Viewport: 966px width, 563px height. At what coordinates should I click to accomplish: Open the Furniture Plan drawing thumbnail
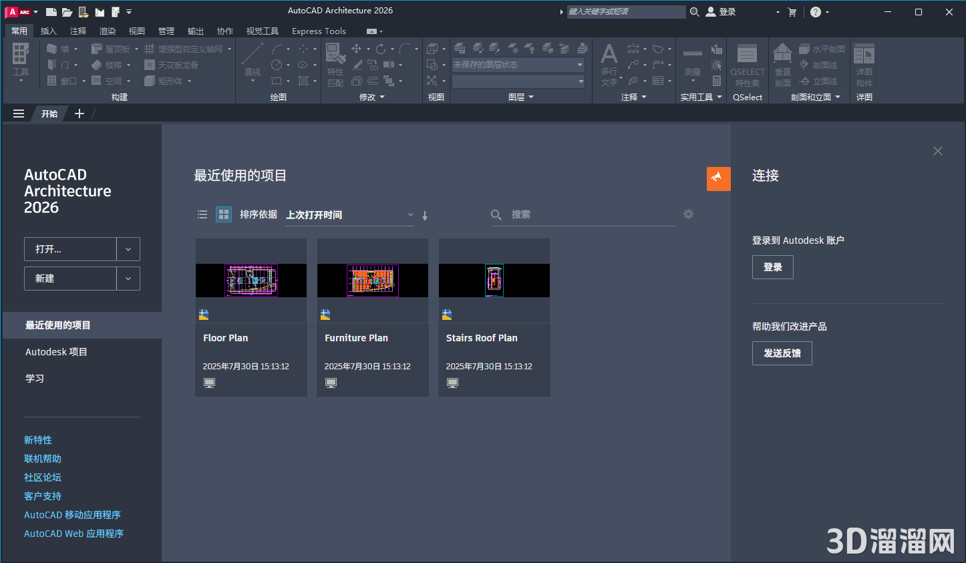(372, 280)
